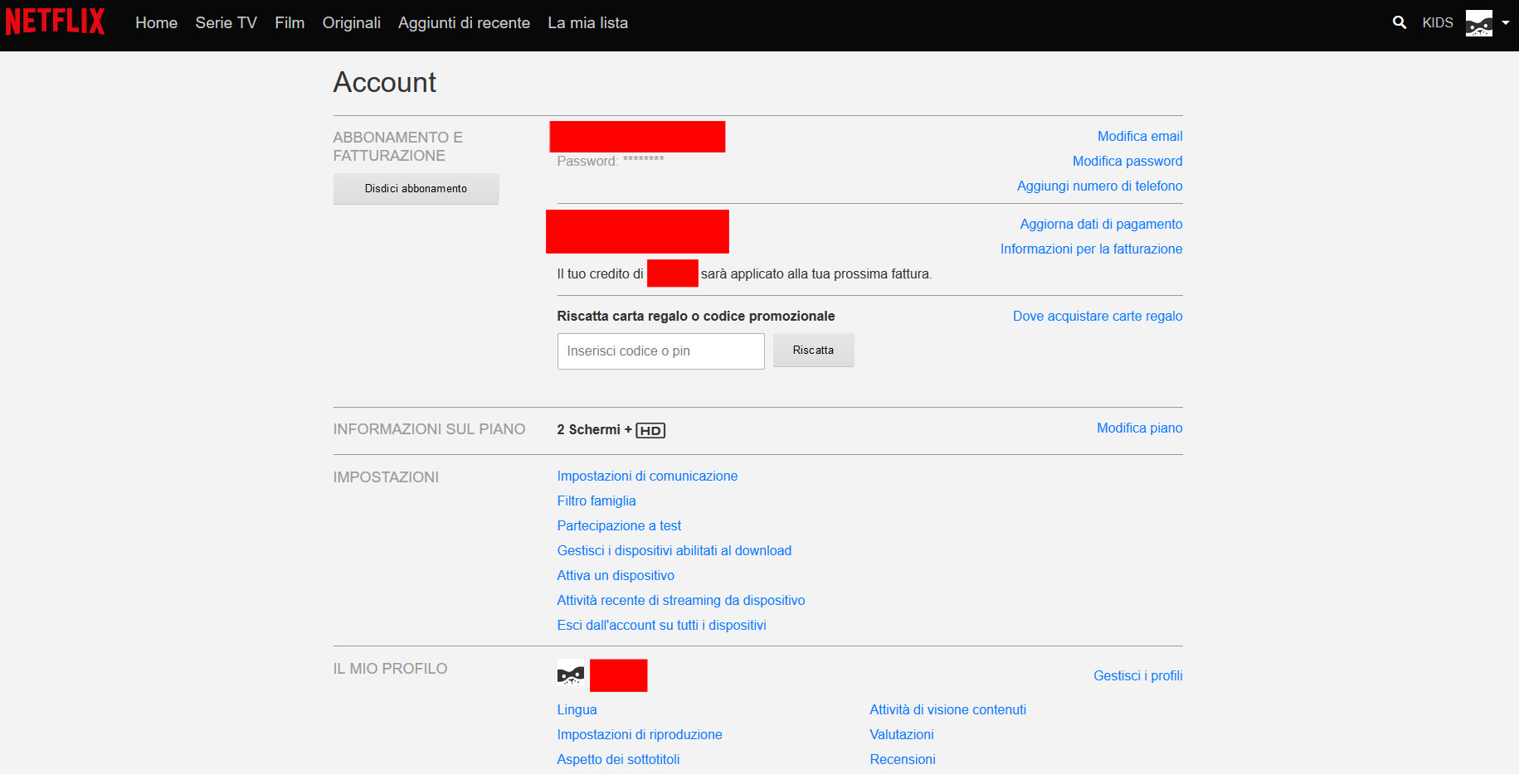Go to Home in navigation
This screenshot has height=774, width=1519.
pos(157,23)
